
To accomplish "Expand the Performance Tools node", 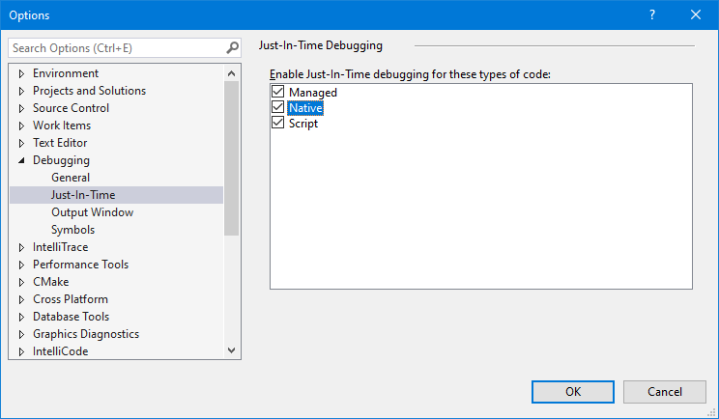I will coord(21,265).
